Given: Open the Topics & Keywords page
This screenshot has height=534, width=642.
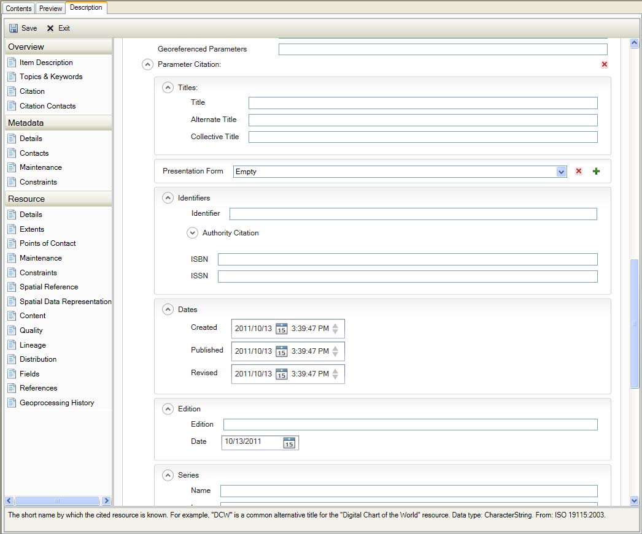Looking at the screenshot, I should pyautogui.click(x=49, y=76).
